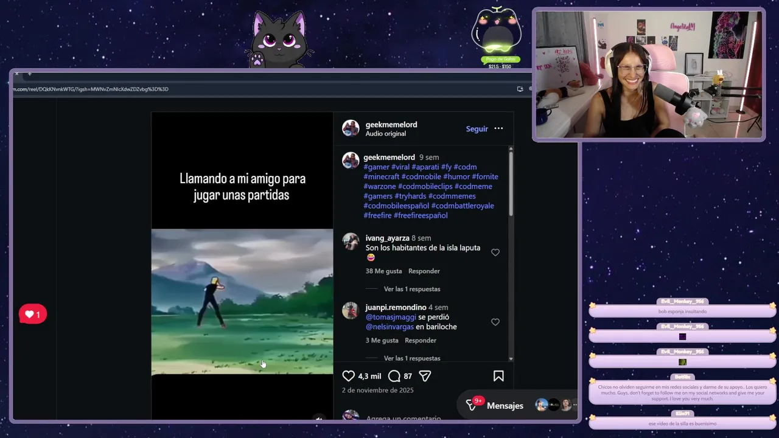The image size is (779, 438).
Task: Click the comments panel scrollbar thumb
Action: [x=511, y=182]
